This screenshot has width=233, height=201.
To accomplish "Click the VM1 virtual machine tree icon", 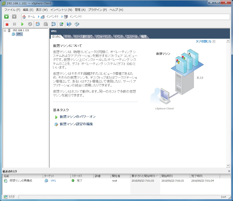I will pyautogui.click(x=13, y=34).
